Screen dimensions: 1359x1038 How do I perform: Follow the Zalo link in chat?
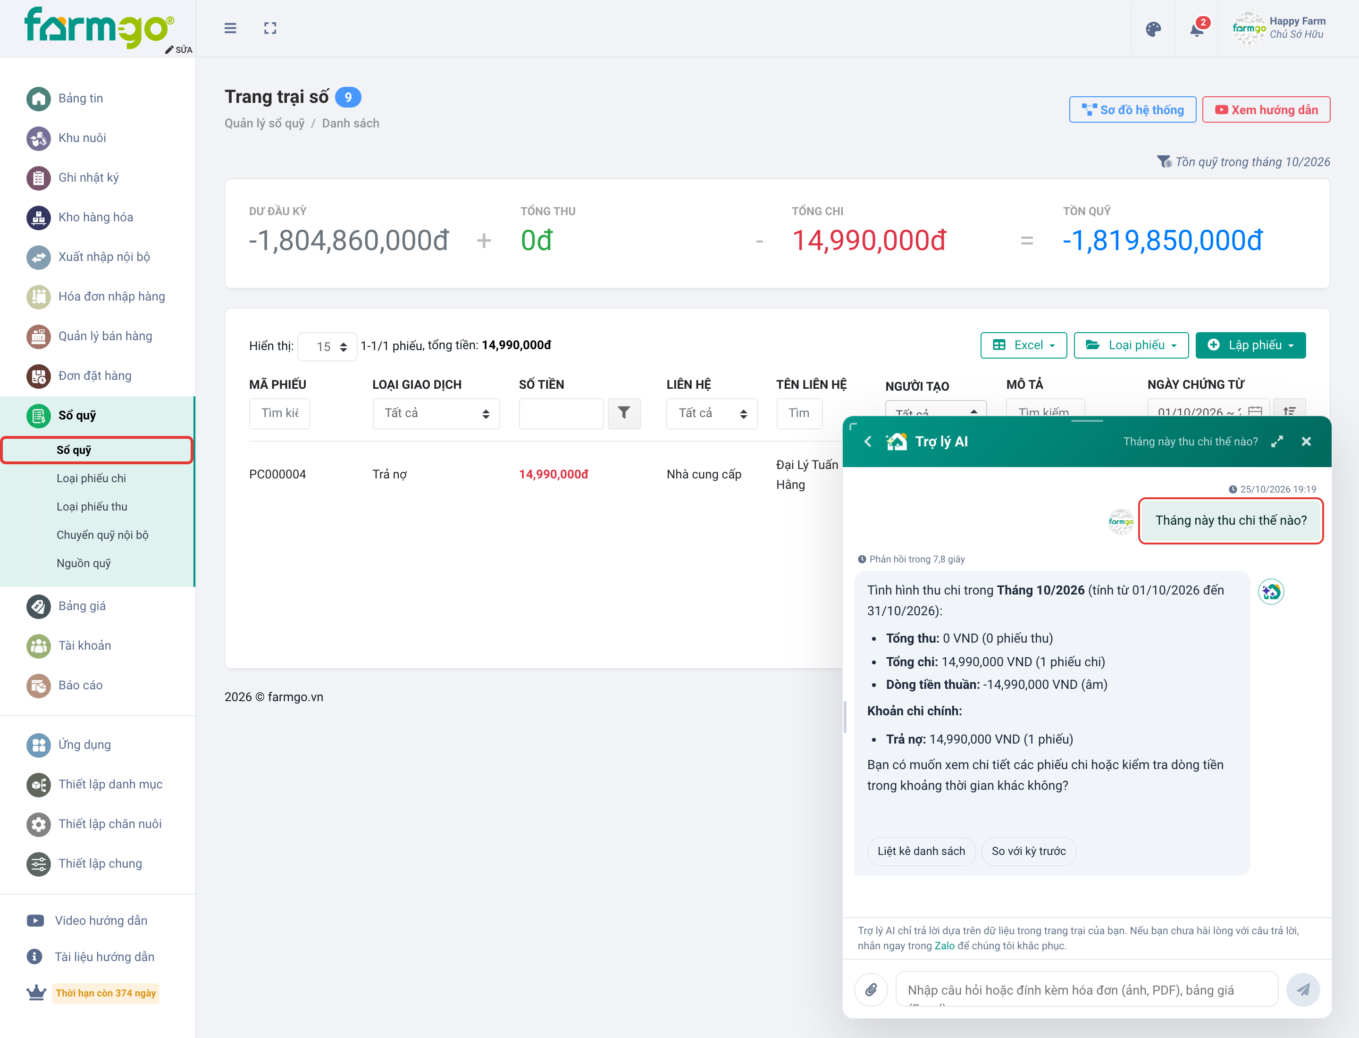[944, 946]
